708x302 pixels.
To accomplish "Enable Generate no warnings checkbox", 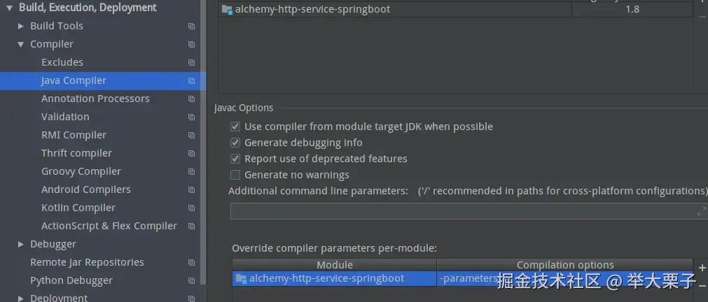I will pos(235,175).
